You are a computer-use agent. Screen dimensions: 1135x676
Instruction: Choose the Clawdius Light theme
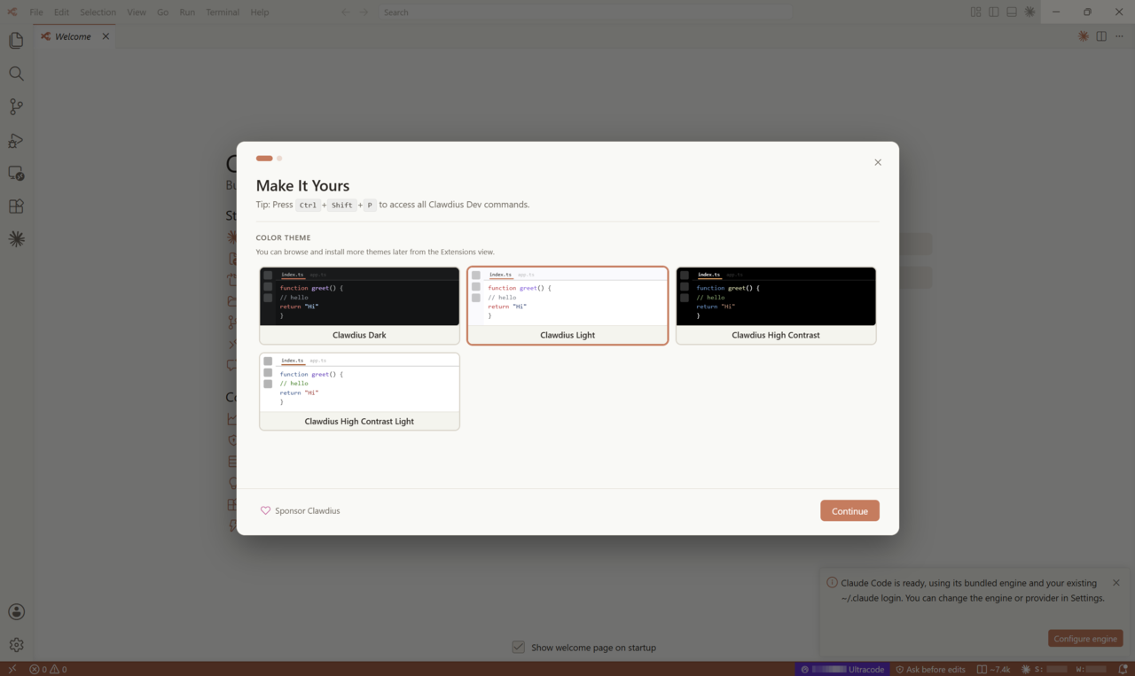[x=567, y=306]
